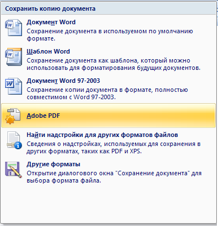The image size is (218, 226).
Task: Click the Adobe PDF gear-and-page icon
Action: [13, 116]
